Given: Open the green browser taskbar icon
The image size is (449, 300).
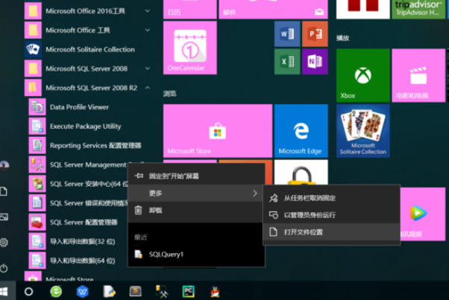Looking at the screenshot, I should point(56,291).
